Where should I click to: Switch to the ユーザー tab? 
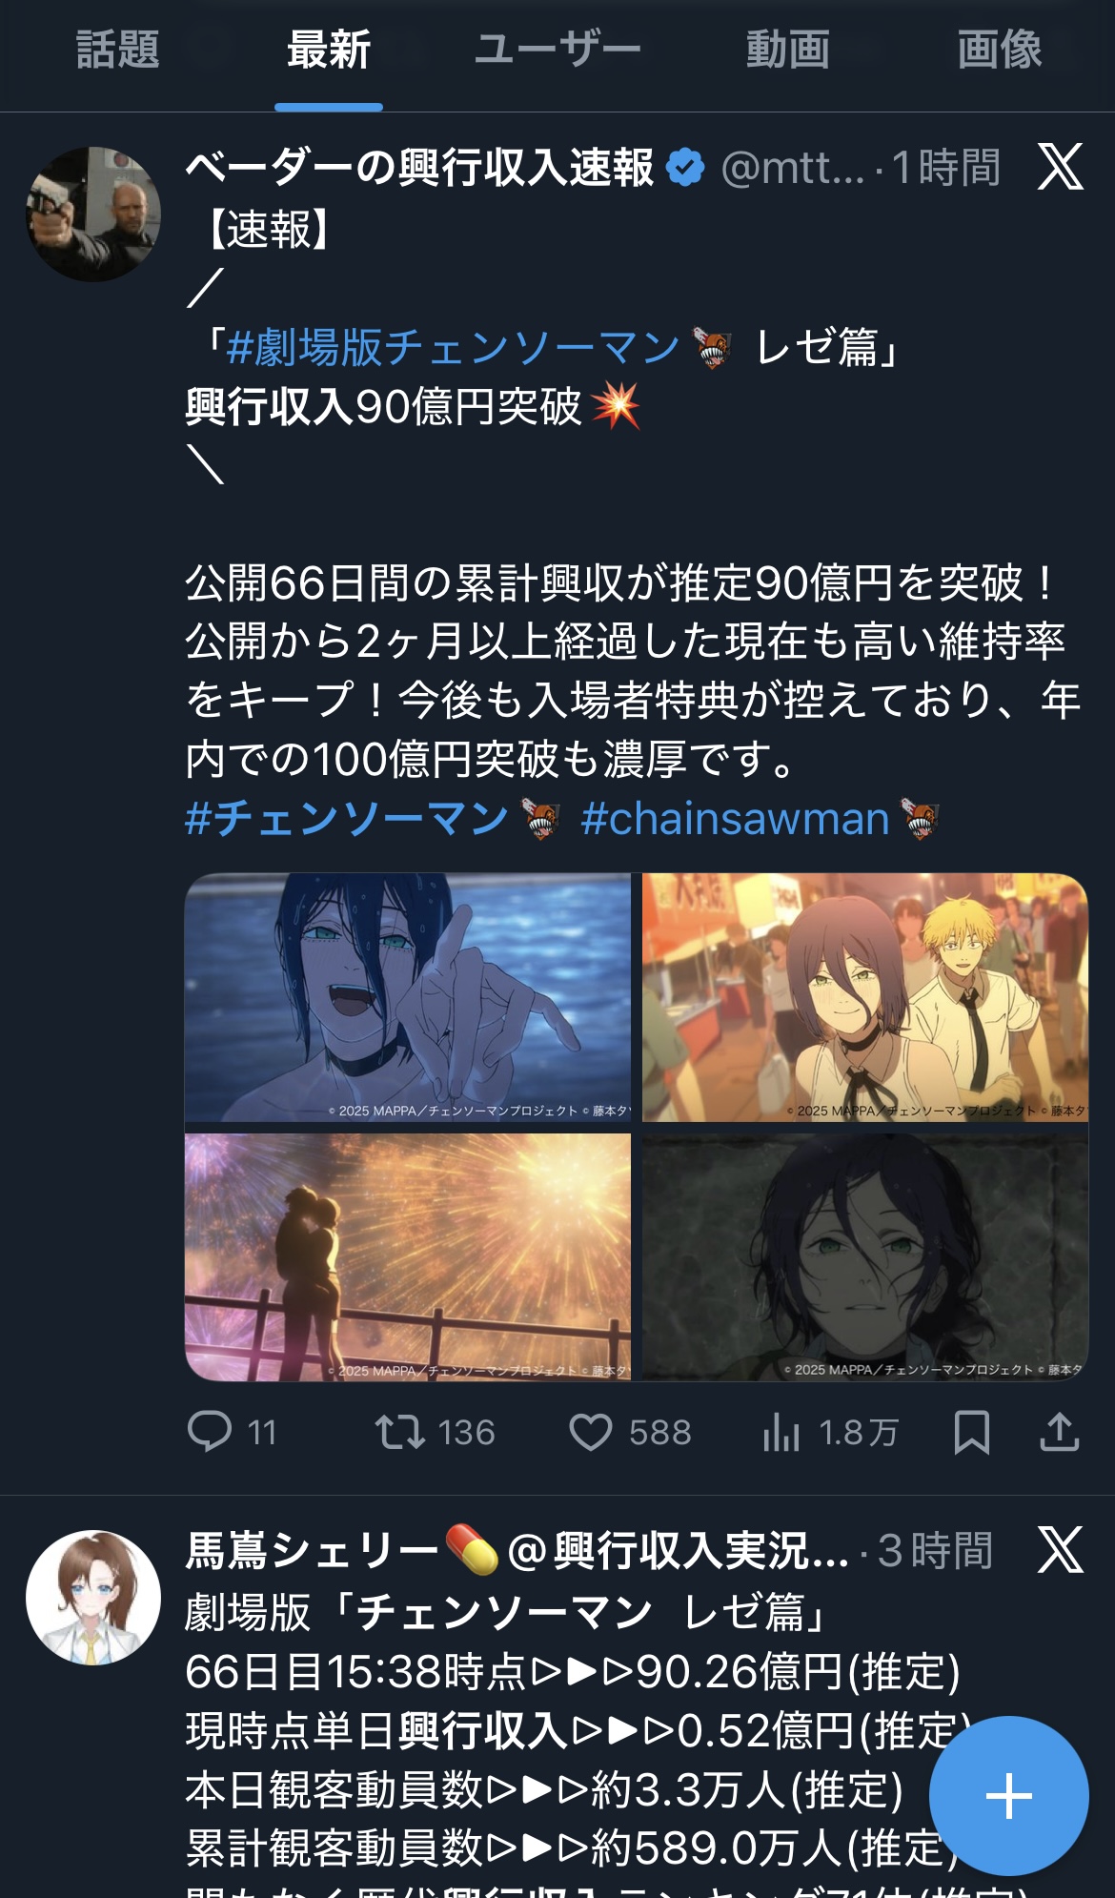557,50
